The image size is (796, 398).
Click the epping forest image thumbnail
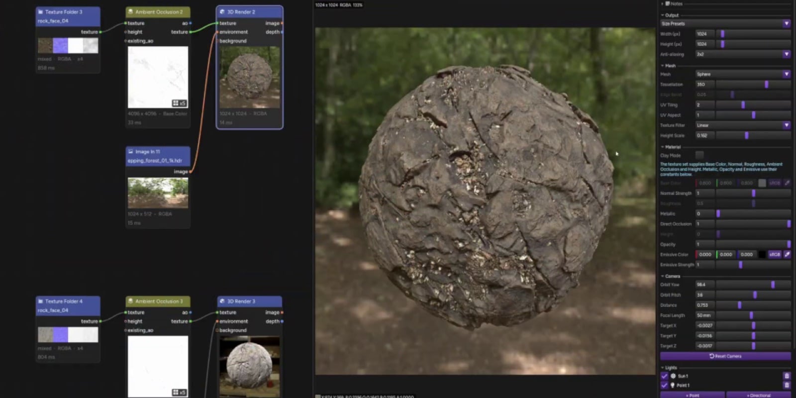tap(158, 193)
